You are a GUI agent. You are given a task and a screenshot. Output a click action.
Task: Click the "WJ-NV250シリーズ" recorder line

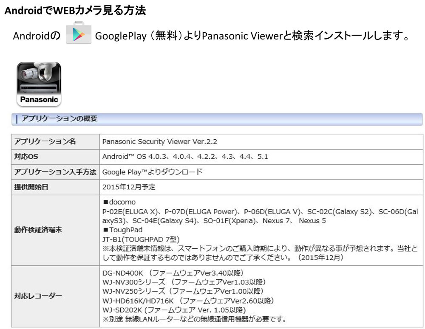183,291
